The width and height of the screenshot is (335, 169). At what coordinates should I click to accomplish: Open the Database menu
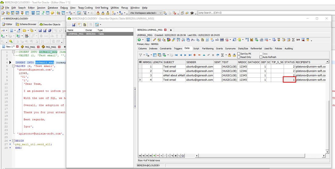click(53, 8)
